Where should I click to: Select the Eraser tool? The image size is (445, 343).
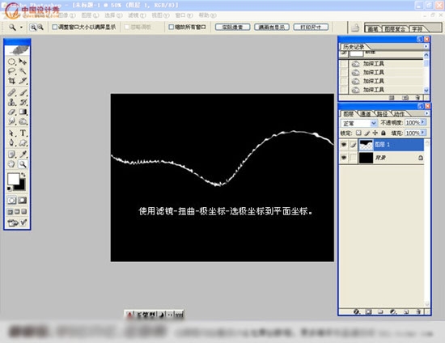[x=12, y=112]
